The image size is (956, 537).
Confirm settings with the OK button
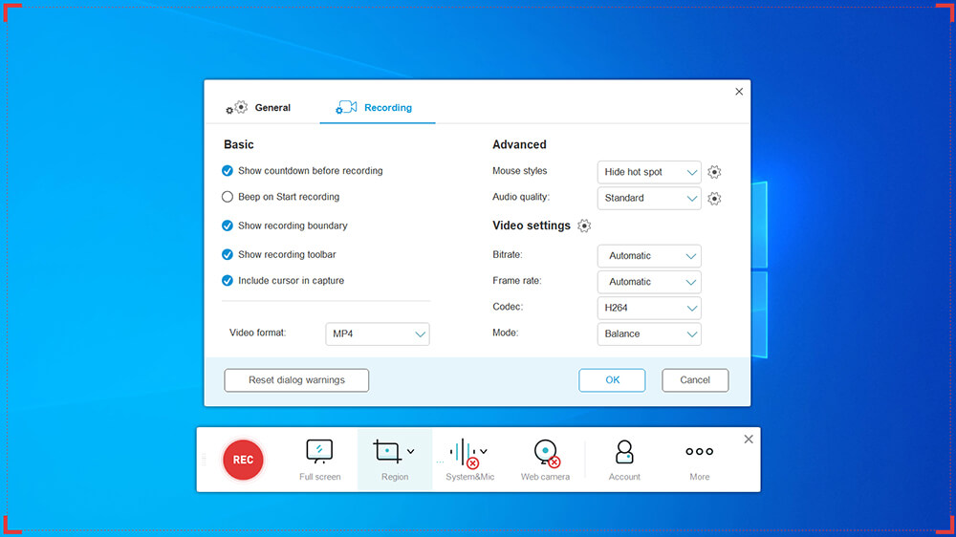click(612, 380)
